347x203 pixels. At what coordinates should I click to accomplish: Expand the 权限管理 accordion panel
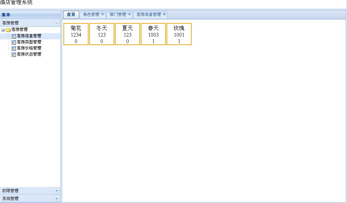(x=57, y=191)
